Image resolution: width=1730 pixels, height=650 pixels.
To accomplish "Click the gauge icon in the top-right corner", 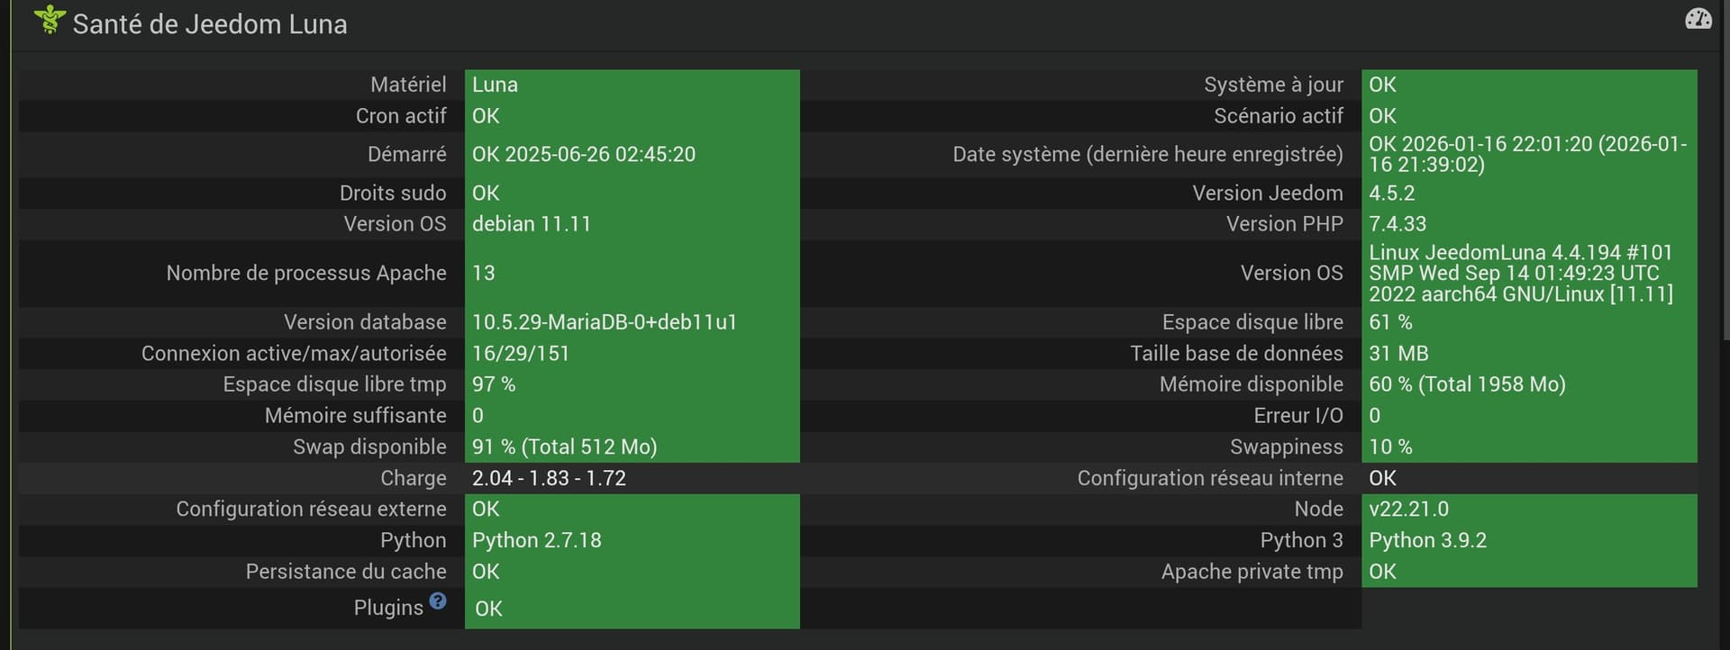I will 1698,19.
